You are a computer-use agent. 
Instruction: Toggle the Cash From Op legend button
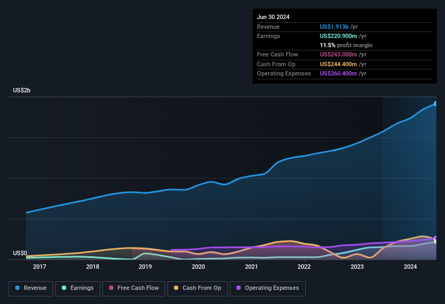click(197, 288)
